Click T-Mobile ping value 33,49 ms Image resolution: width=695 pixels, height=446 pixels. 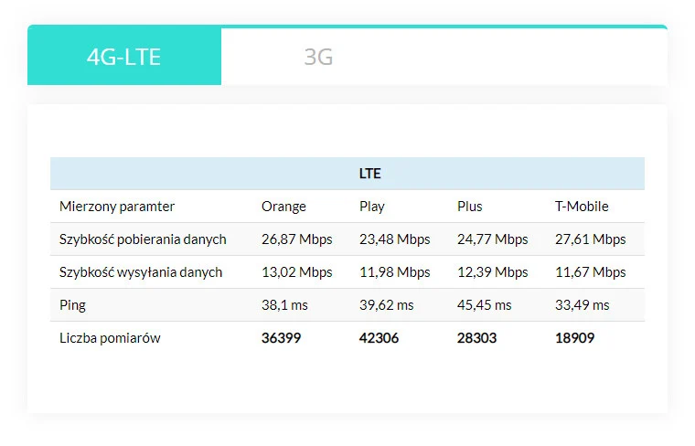click(x=583, y=305)
